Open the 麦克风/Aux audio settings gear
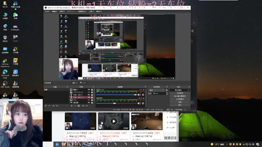The height and width of the screenshot is (147, 262). click(143, 95)
